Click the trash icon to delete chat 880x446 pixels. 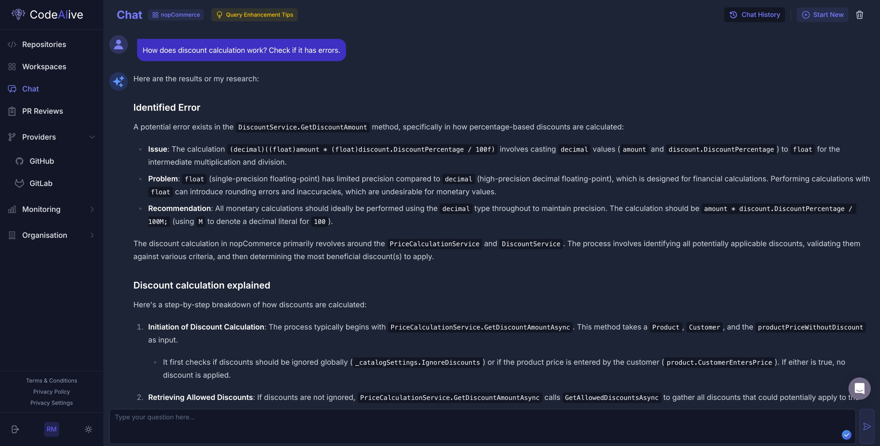point(859,15)
